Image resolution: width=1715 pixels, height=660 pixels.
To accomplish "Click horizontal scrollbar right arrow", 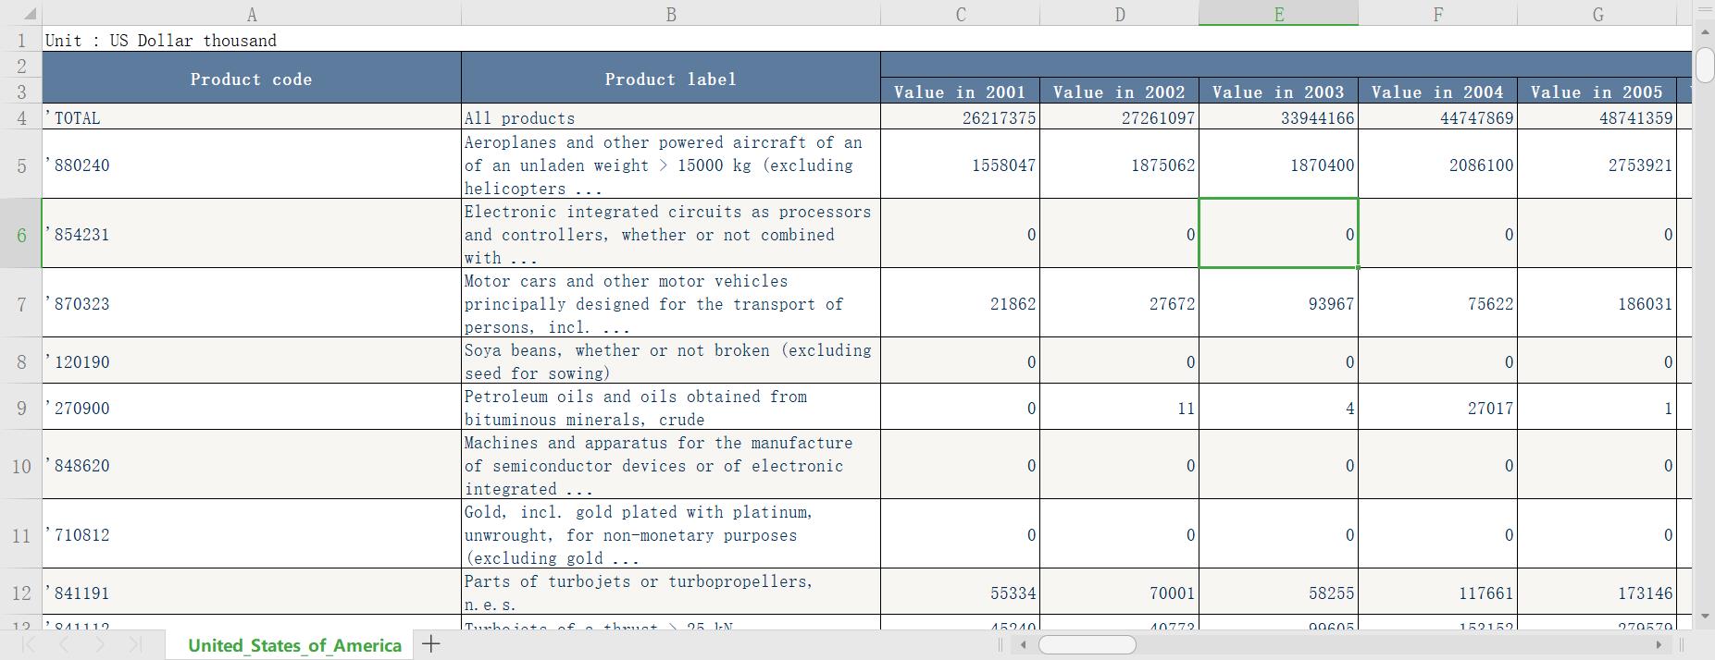I will click(x=1659, y=644).
